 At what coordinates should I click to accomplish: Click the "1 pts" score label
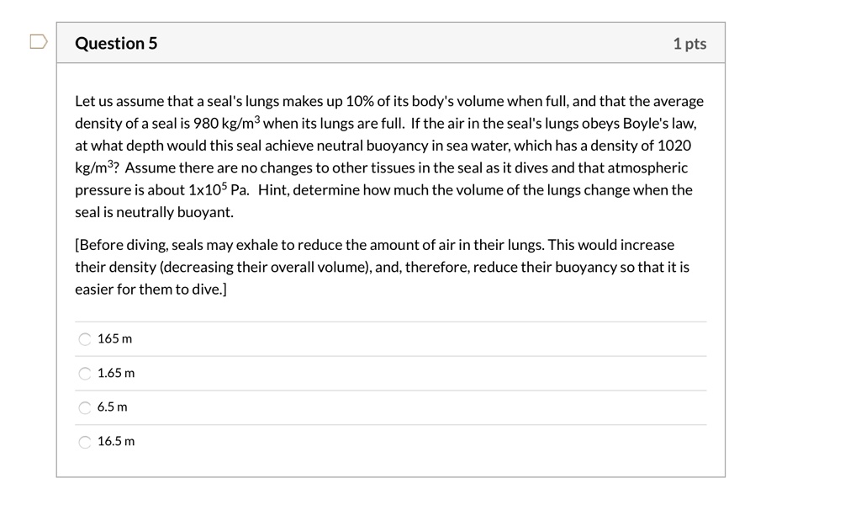click(689, 44)
